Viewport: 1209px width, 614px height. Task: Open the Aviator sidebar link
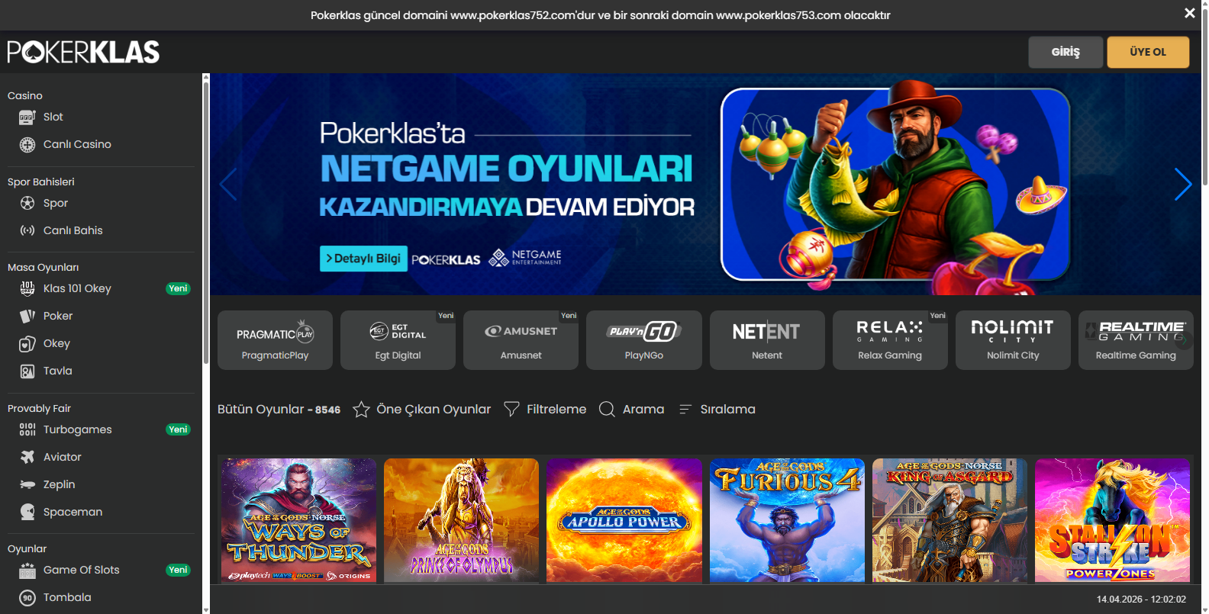coord(63,457)
